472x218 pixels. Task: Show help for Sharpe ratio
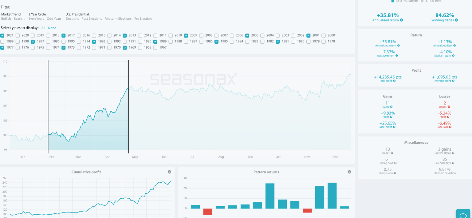[x=395, y=173]
